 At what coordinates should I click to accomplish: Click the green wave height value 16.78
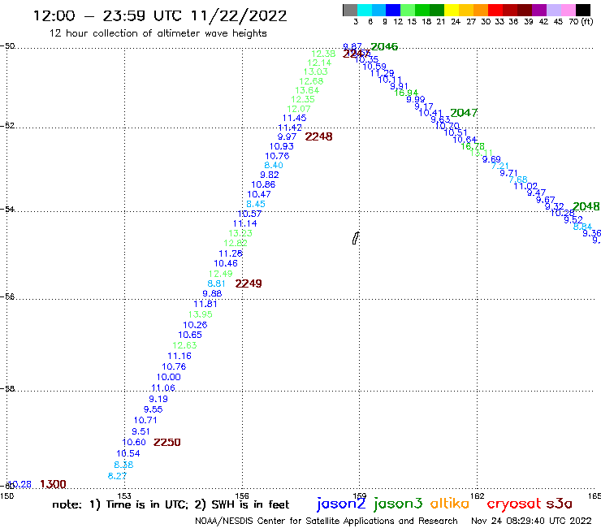[x=473, y=146]
